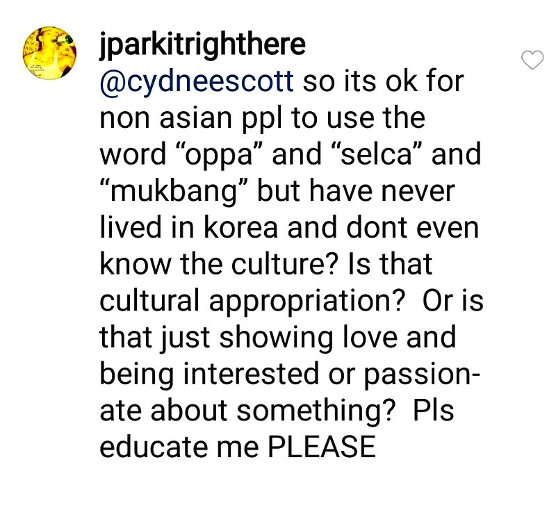Click the word "selca" in the comment
556x526 pixels.
376,154
